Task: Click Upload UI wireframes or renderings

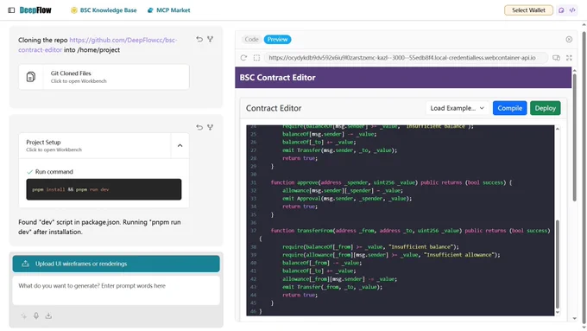Action: (116, 264)
